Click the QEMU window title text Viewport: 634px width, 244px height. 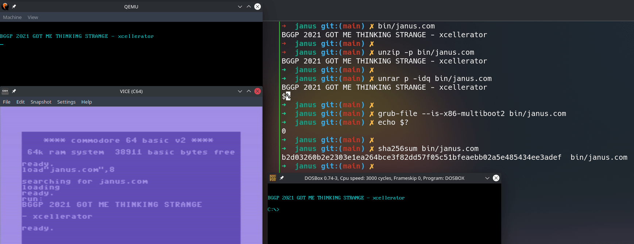[x=131, y=7]
